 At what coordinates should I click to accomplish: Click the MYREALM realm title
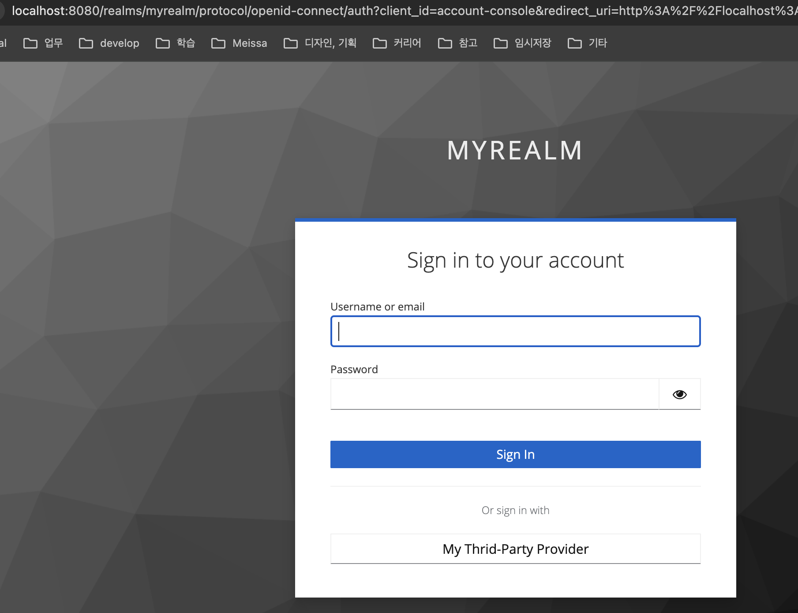point(515,151)
